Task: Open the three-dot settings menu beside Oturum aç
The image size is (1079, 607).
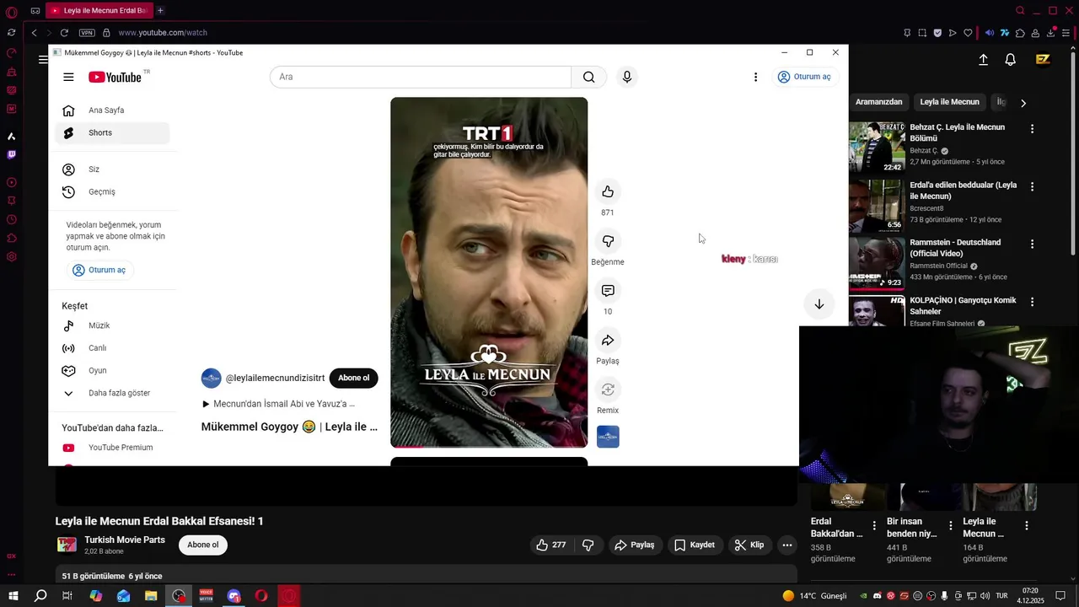Action: pos(755,77)
